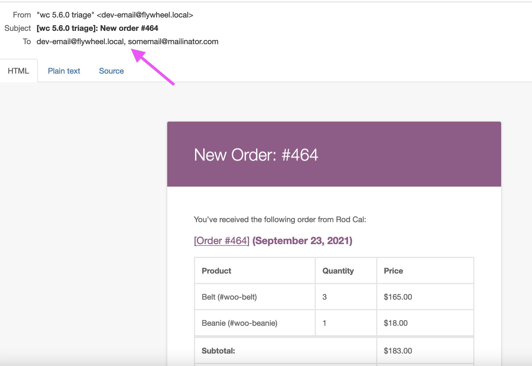
Task: Switch to the Plain text tab
Action: [x=64, y=71]
